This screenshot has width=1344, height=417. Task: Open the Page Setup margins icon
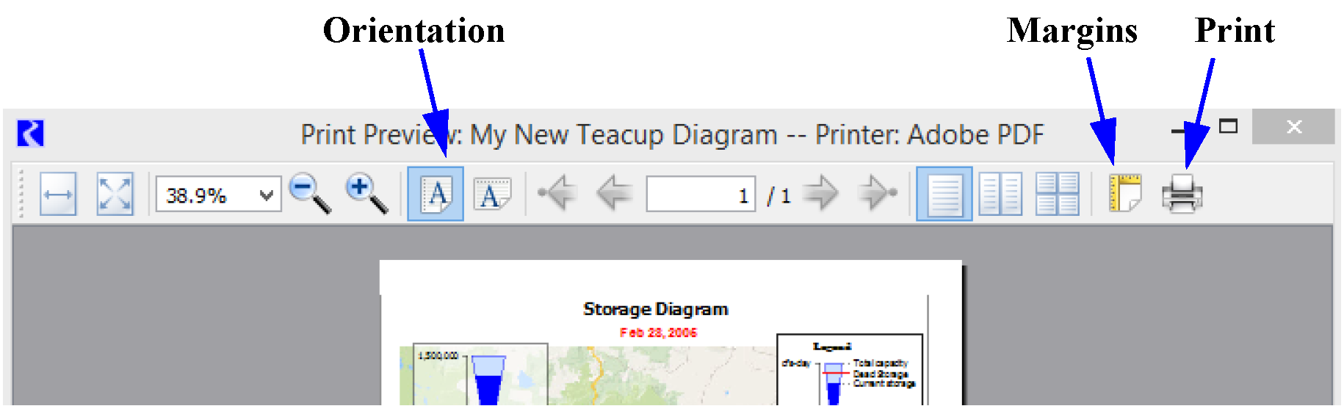coord(1125,194)
